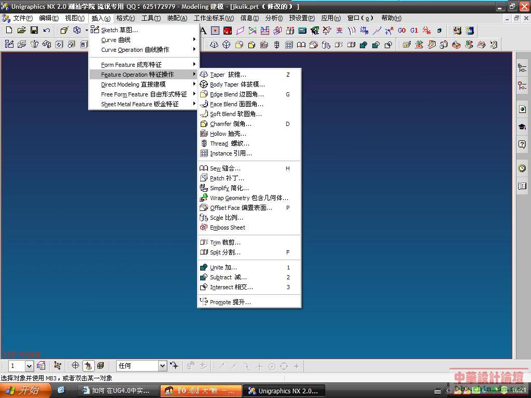Select the Intersect toolbar icon
Image resolution: width=531 pixels, height=398 pixels.
tap(388, 45)
